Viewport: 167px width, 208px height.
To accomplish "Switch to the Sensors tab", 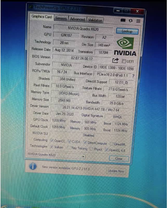I will [x=61, y=18].
